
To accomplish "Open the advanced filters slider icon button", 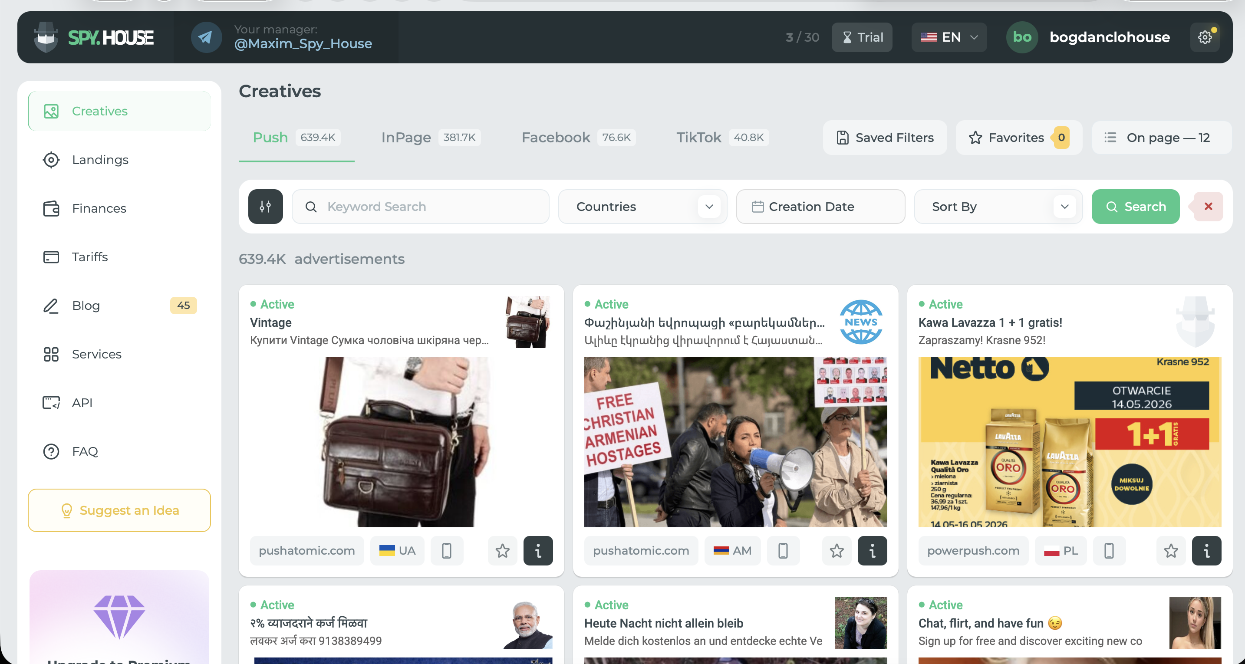I will click(x=265, y=206).
